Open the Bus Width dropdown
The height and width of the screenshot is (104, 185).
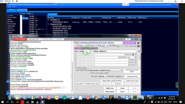point(119,46)
